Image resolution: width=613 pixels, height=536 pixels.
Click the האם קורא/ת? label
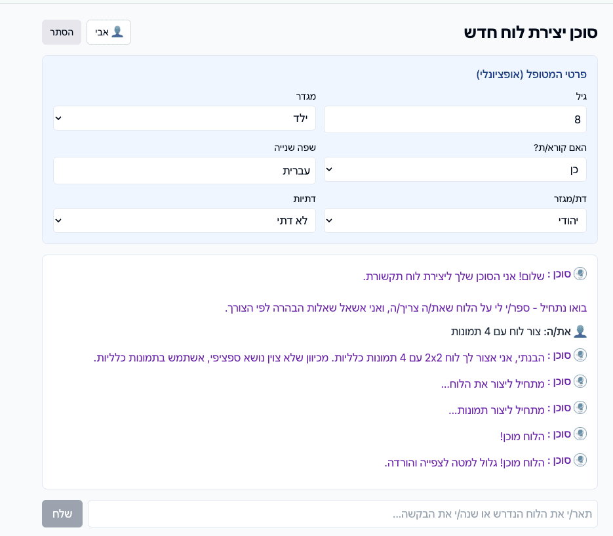pos(560,148)
